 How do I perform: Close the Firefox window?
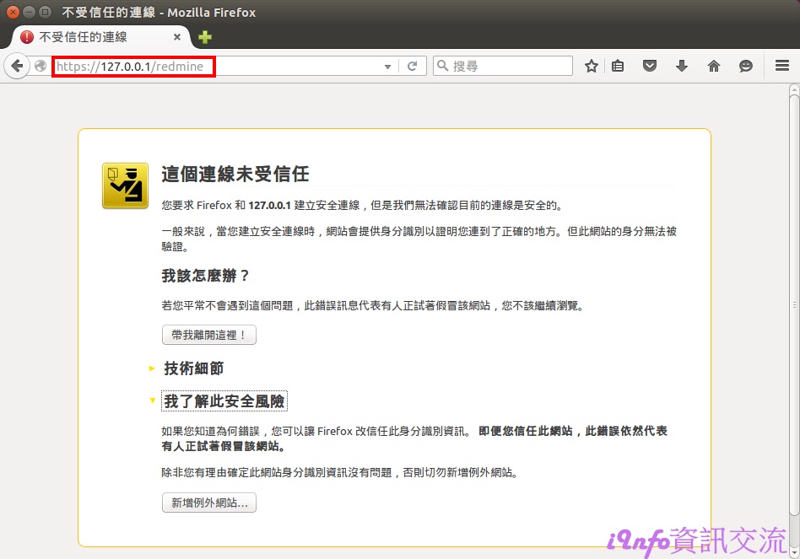[x=14, y=12]
